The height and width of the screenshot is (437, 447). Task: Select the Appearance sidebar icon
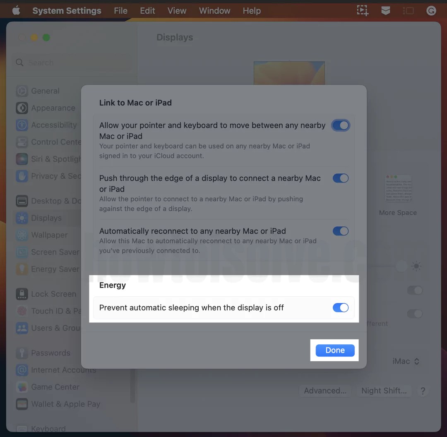tap(52, 108)
